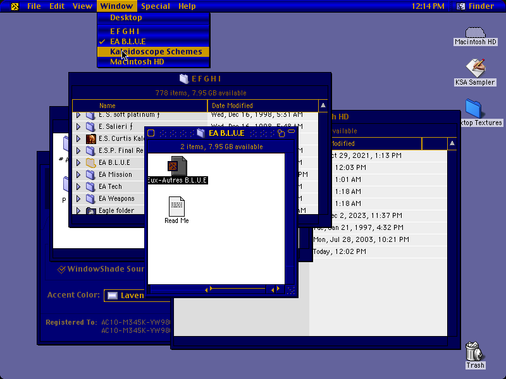
Task: Select the Eux-Autres B.L.U.E file name label
Action: click(177, 181)
